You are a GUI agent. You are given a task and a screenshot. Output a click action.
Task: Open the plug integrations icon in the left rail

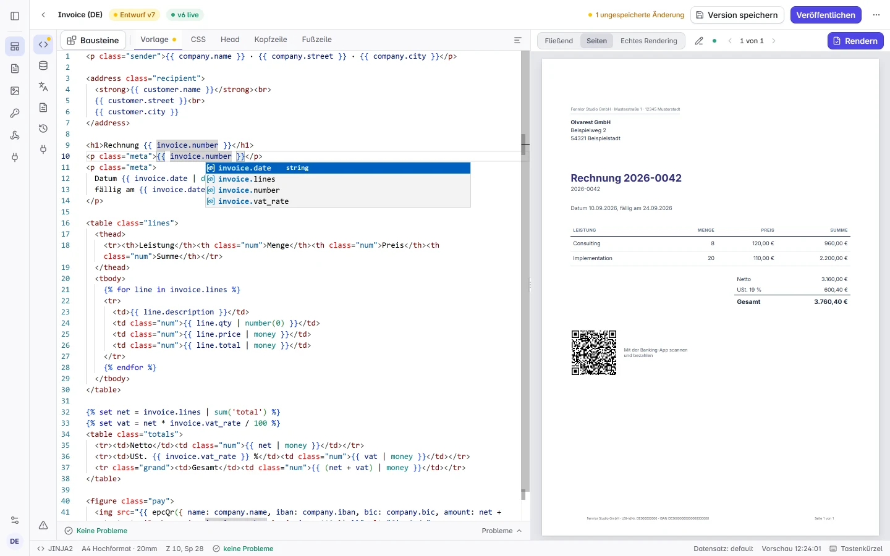[15, 158]
